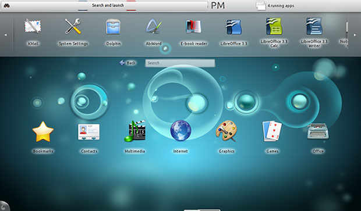Open the LibreOffice 3.3 Calc icon
The height and width of the screenshot is (211, 361).
click(x=274, y=26)
